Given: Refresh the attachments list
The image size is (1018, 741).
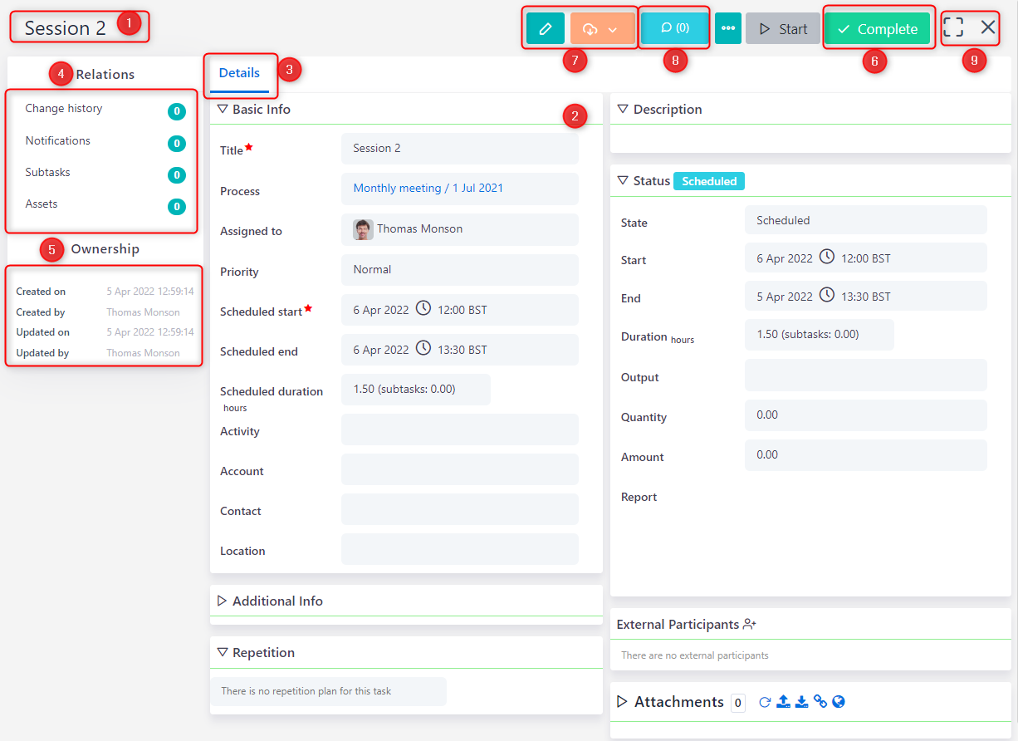Looking at the screenshot, I should (765, 702).
